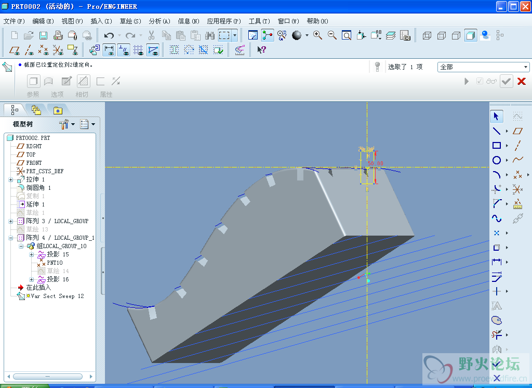Select the Line sketch tool
The image size is (532, 388).
pyautogui.click(x=496, y=131)
